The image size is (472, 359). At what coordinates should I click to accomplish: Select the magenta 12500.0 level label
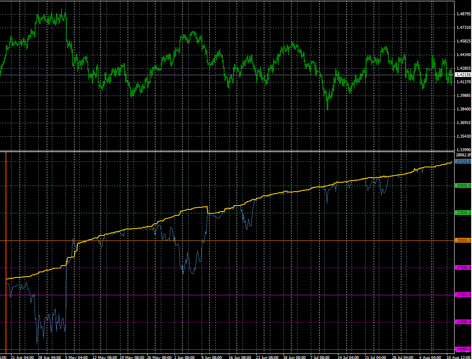pyautogui.click(x=463, y=322)
